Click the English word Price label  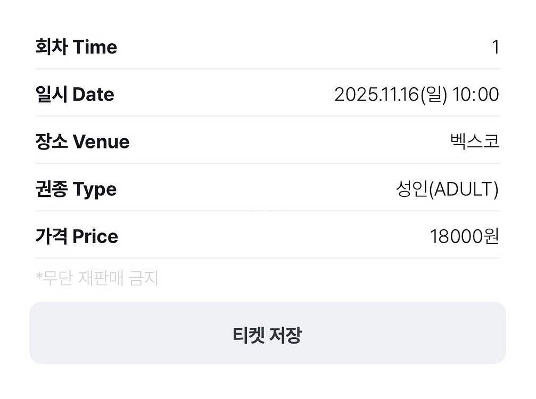tap(95, 237)
